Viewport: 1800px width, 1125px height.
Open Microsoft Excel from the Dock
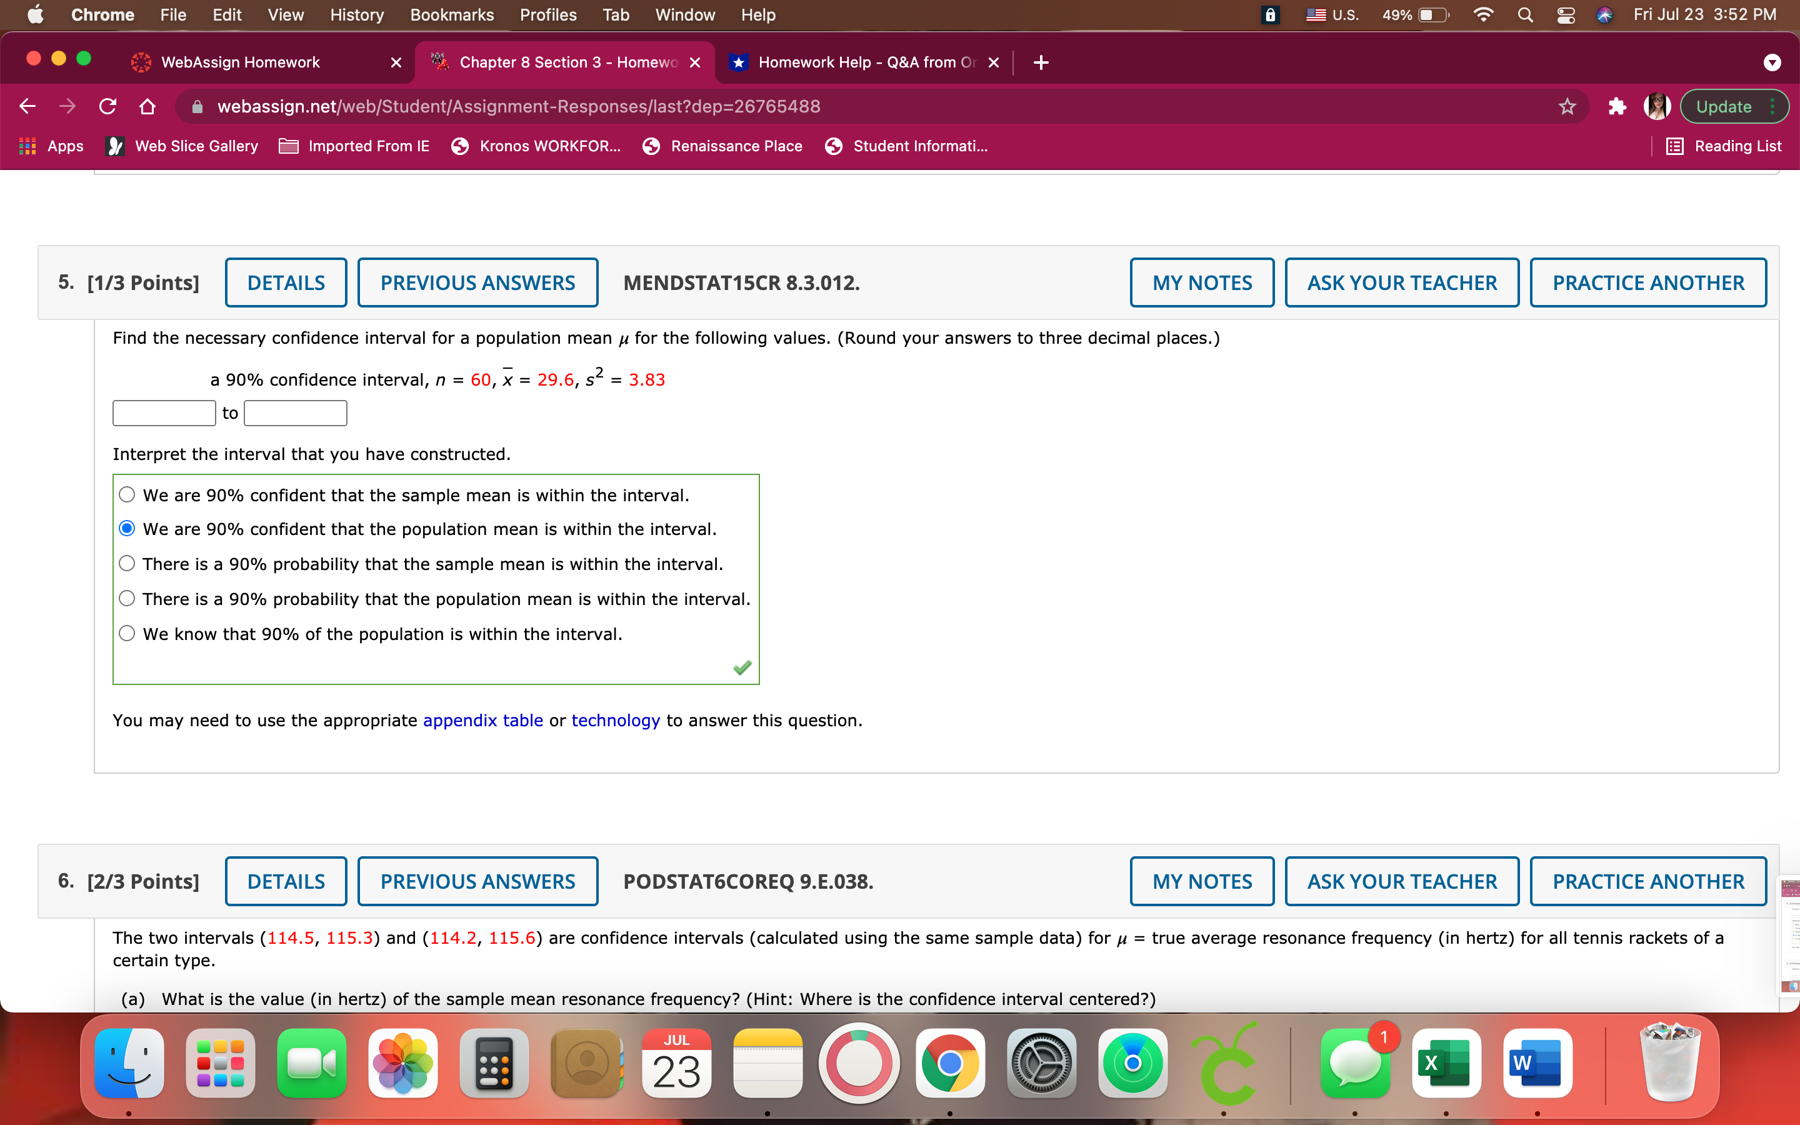point(1447,1064)
